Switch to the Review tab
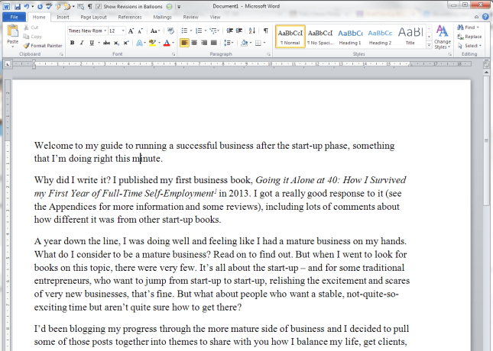The image size is (493, 351). 190,17
